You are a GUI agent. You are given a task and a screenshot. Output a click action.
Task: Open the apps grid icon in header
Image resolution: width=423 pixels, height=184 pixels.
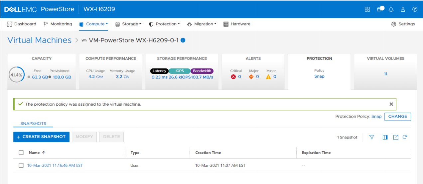point(367,9)
